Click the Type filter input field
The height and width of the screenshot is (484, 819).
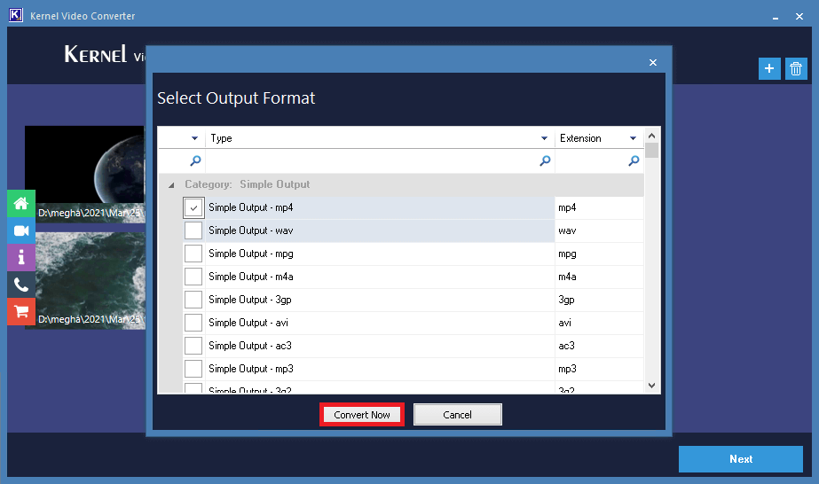point(380,160)
